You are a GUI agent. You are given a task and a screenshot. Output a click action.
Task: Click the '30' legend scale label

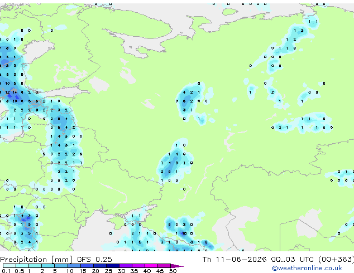[x=121, y=271]
